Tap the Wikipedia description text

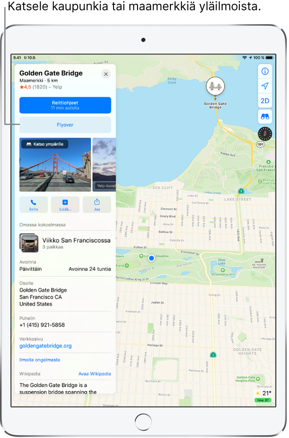click(x=58, y=388)
